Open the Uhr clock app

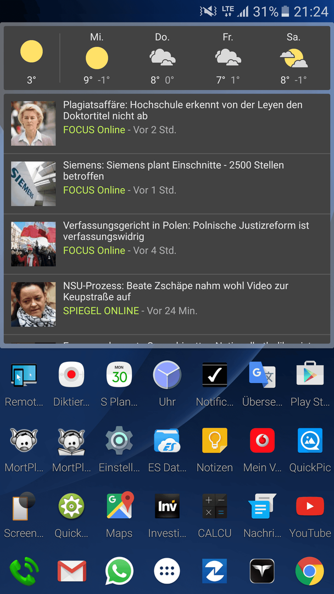[x=167, y=375]
